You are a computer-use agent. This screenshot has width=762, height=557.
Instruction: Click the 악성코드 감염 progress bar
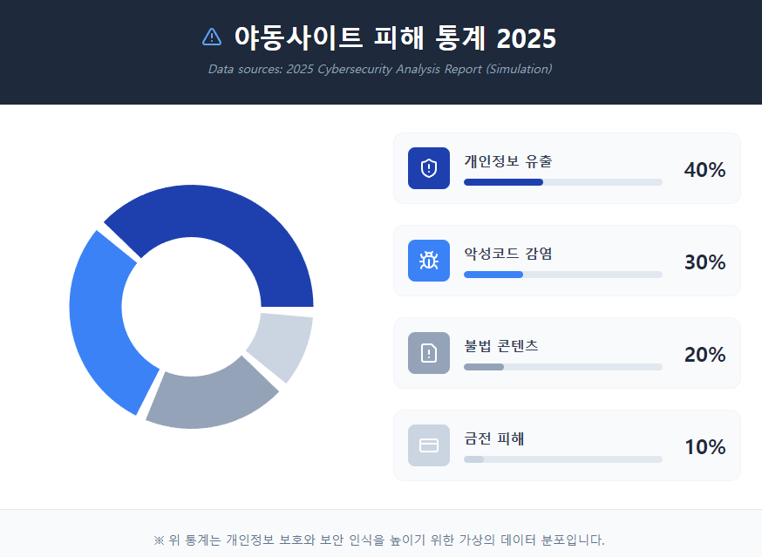coord(562,275)
